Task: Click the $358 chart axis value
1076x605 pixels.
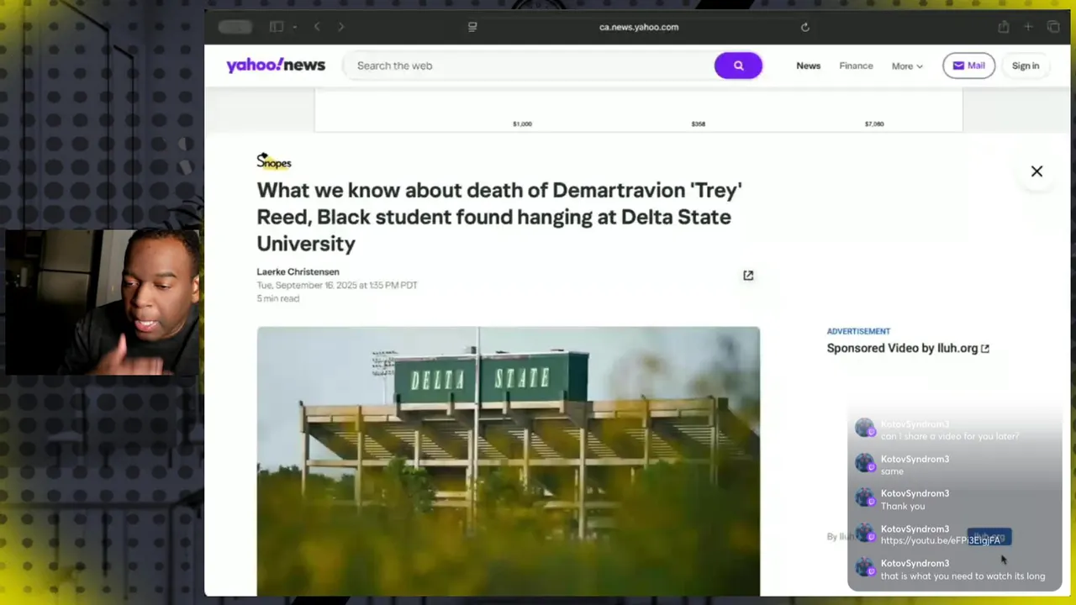Action: [x=698, y=124]
